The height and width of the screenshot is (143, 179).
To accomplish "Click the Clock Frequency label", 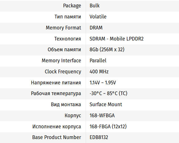I will point(63,72).
